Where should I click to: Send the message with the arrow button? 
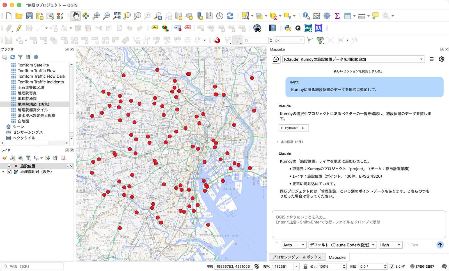(x=440, y=245)
